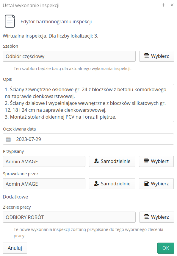Open template picker with Wybierz next to Odbiór częściowy

[x=156, y=56]
